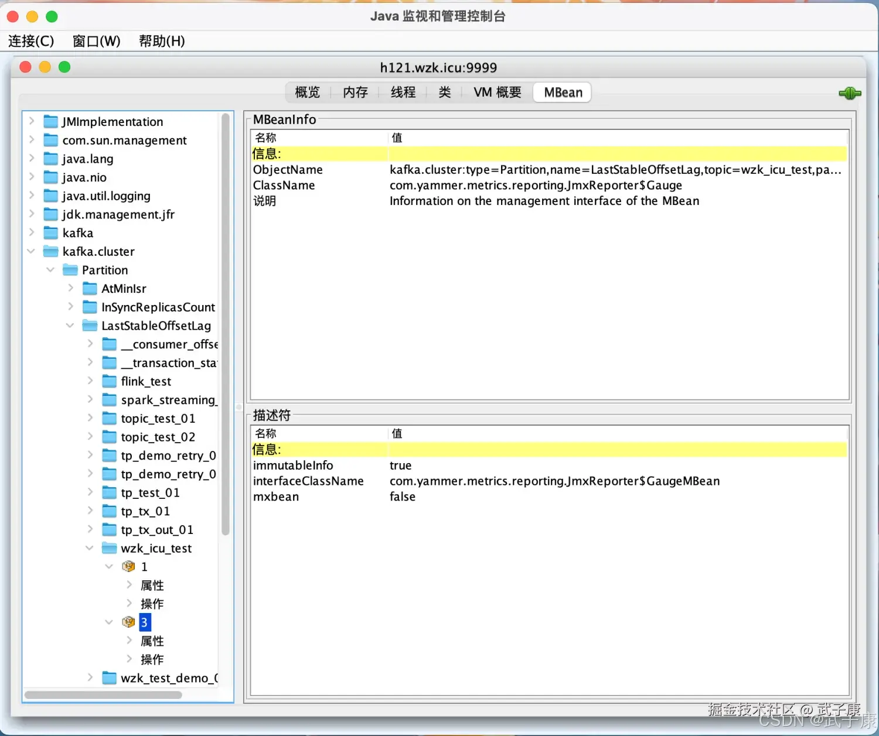Select the MBean tab
Image resolution: width=879 pixels, height=736 pixels.
[563, 93]
